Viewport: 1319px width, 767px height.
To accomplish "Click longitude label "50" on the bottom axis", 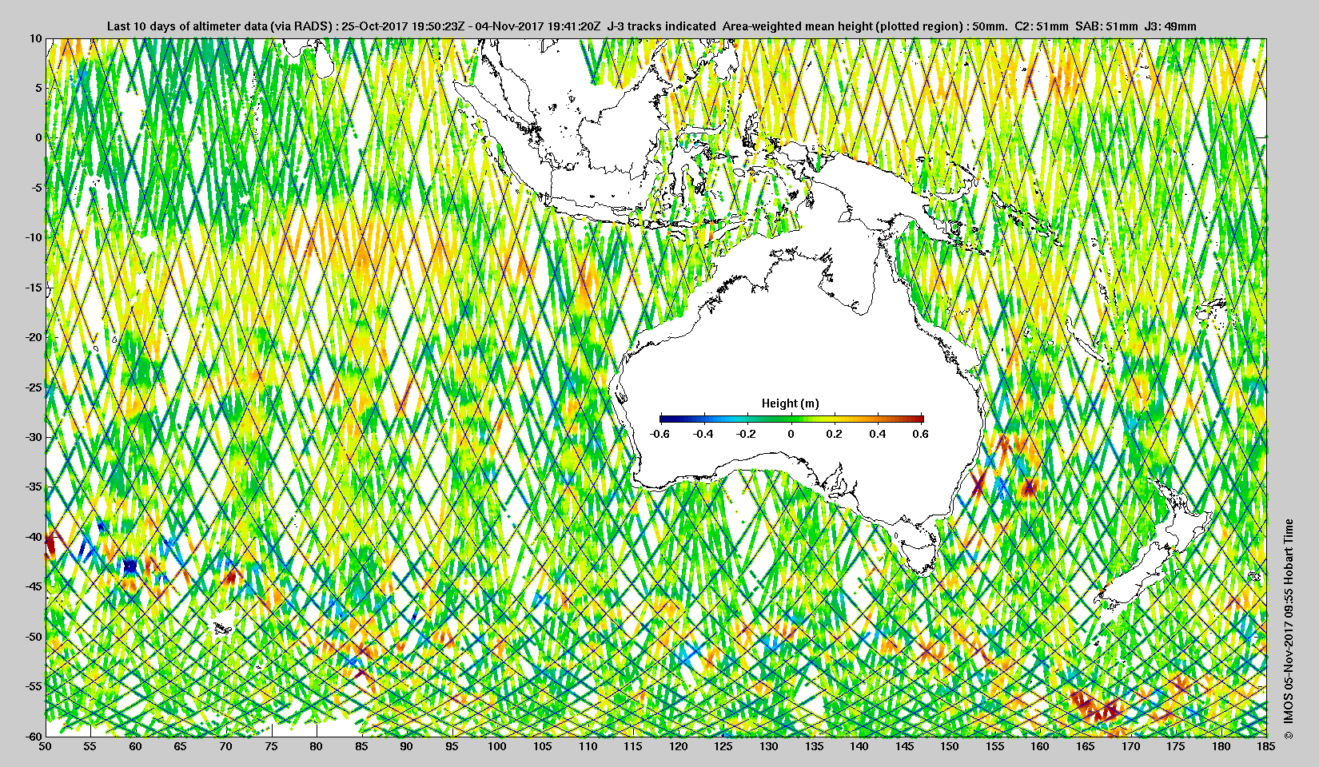I will 46,746.
